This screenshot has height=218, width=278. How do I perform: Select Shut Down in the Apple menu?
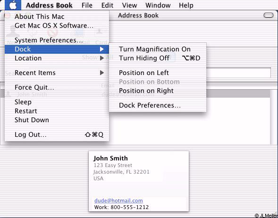pyautogui.click(x=57, y=120)
